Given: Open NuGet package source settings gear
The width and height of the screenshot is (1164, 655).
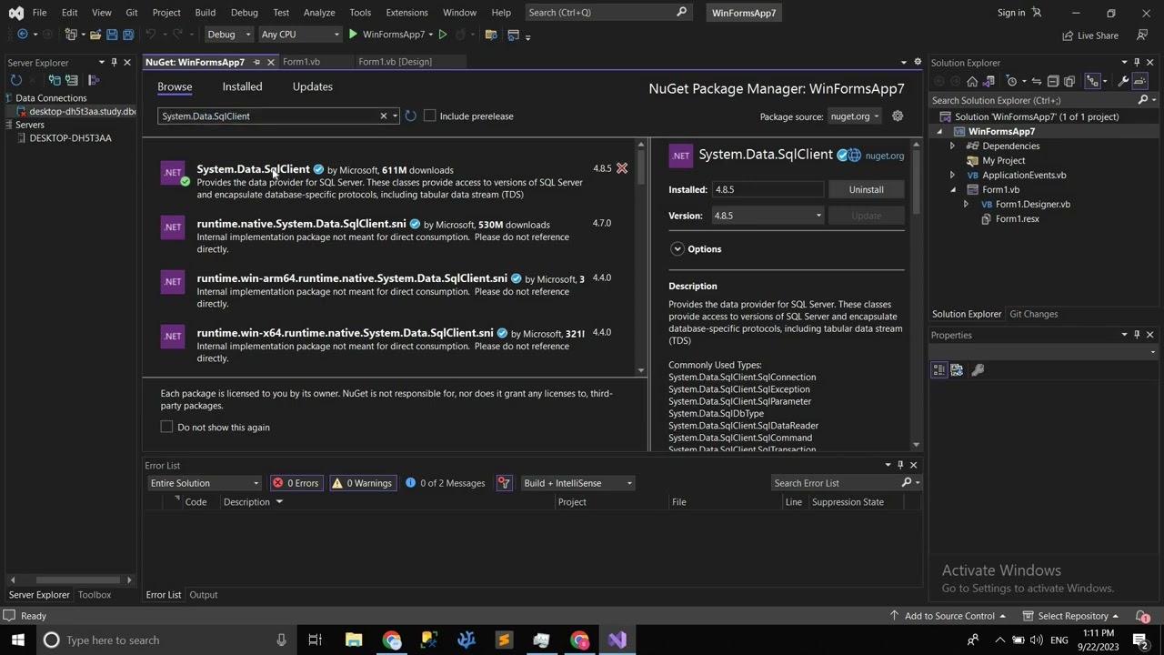Looking at the screenshot, I should pos(898,116).
